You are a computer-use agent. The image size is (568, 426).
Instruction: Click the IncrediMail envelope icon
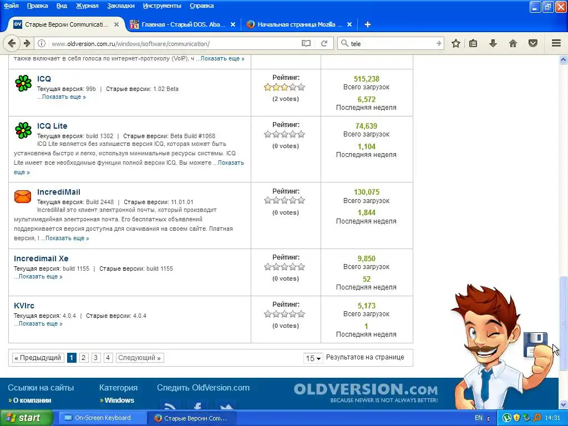22,196
